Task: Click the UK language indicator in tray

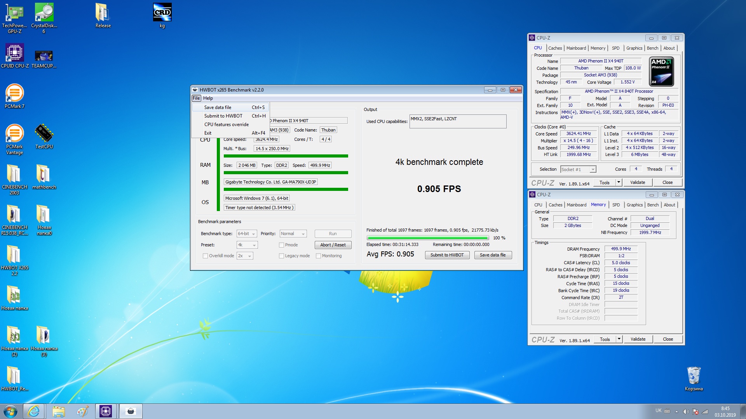Action: (658, 410)
